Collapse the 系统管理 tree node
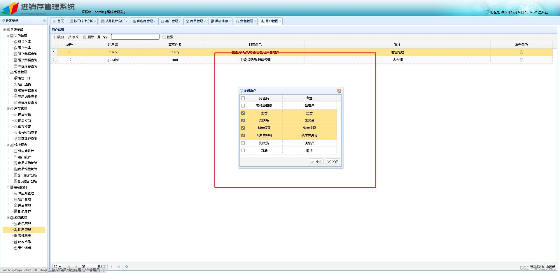This screenshot has width=560, height=273. click(x=8, y=217)
